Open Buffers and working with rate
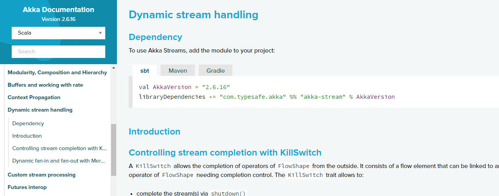The width and height of the screenshot is (499, 196). (x=45, y=85)
